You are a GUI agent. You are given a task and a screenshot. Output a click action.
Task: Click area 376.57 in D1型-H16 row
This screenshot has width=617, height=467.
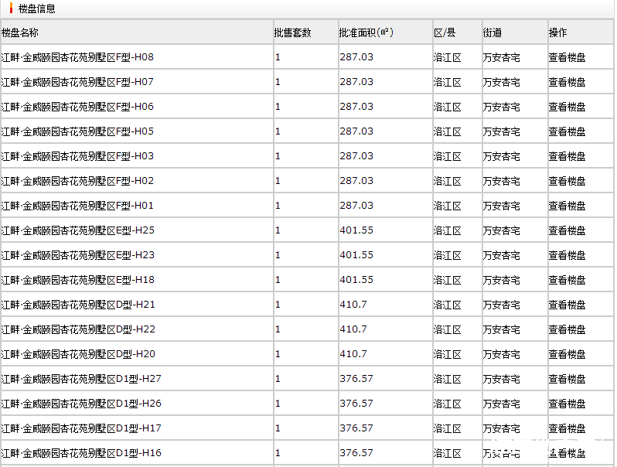point(356,453)
